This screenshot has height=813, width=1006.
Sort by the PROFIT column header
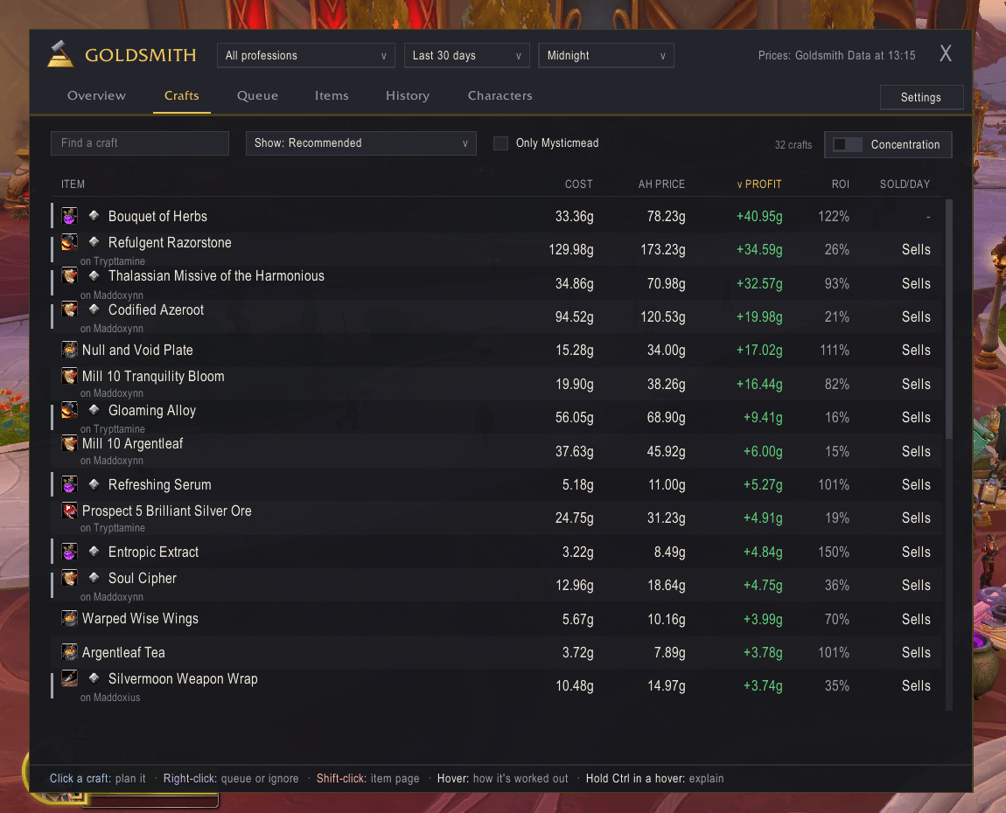tap(759, 184)
